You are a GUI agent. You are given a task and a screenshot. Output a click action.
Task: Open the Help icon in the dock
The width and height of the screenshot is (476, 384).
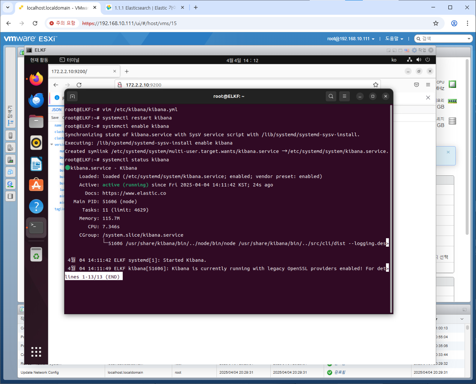tap(36, 206)
